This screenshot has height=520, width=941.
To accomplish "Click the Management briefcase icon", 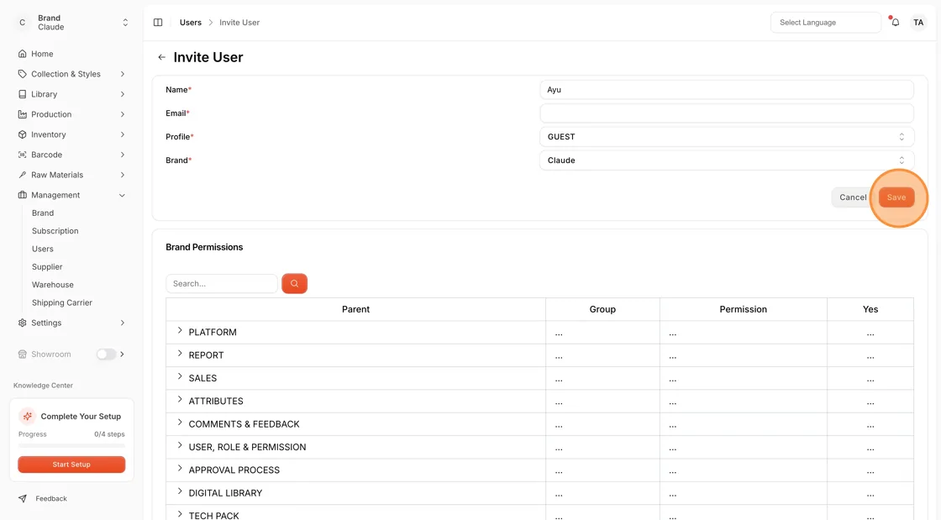I will pos(22,195).
